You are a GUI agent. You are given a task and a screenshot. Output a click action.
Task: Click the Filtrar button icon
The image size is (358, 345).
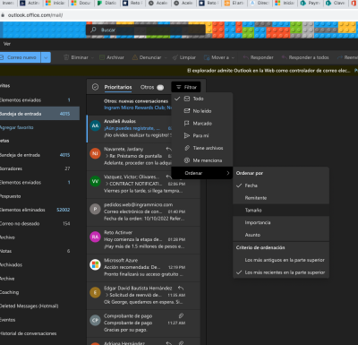pos(179,87)
